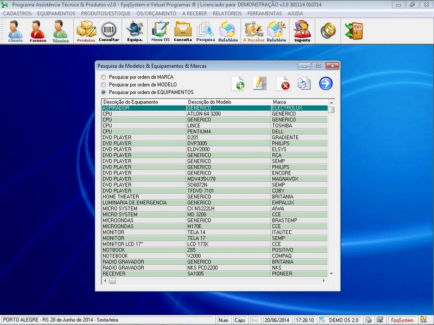The width and height of the screenshot is (434, 325).
Task: Open the Fornece supplier icon
Action: pos(38,31)
